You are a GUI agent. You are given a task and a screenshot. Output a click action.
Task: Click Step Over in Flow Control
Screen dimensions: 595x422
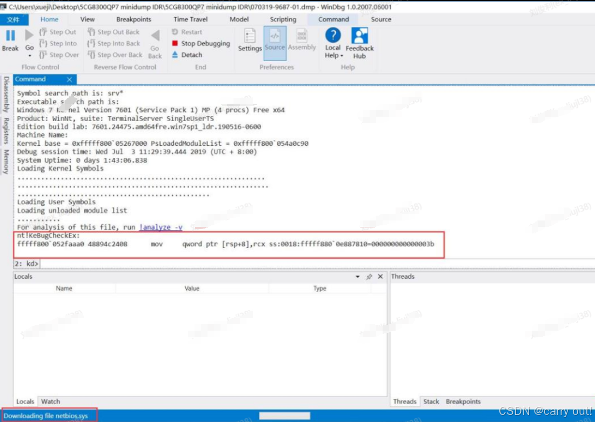pyautogui.click(x=59, y=55)
